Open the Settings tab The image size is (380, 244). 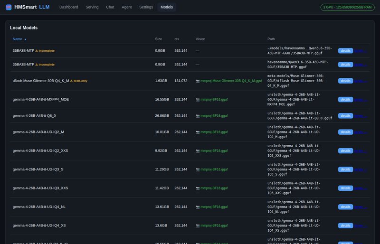146,7
